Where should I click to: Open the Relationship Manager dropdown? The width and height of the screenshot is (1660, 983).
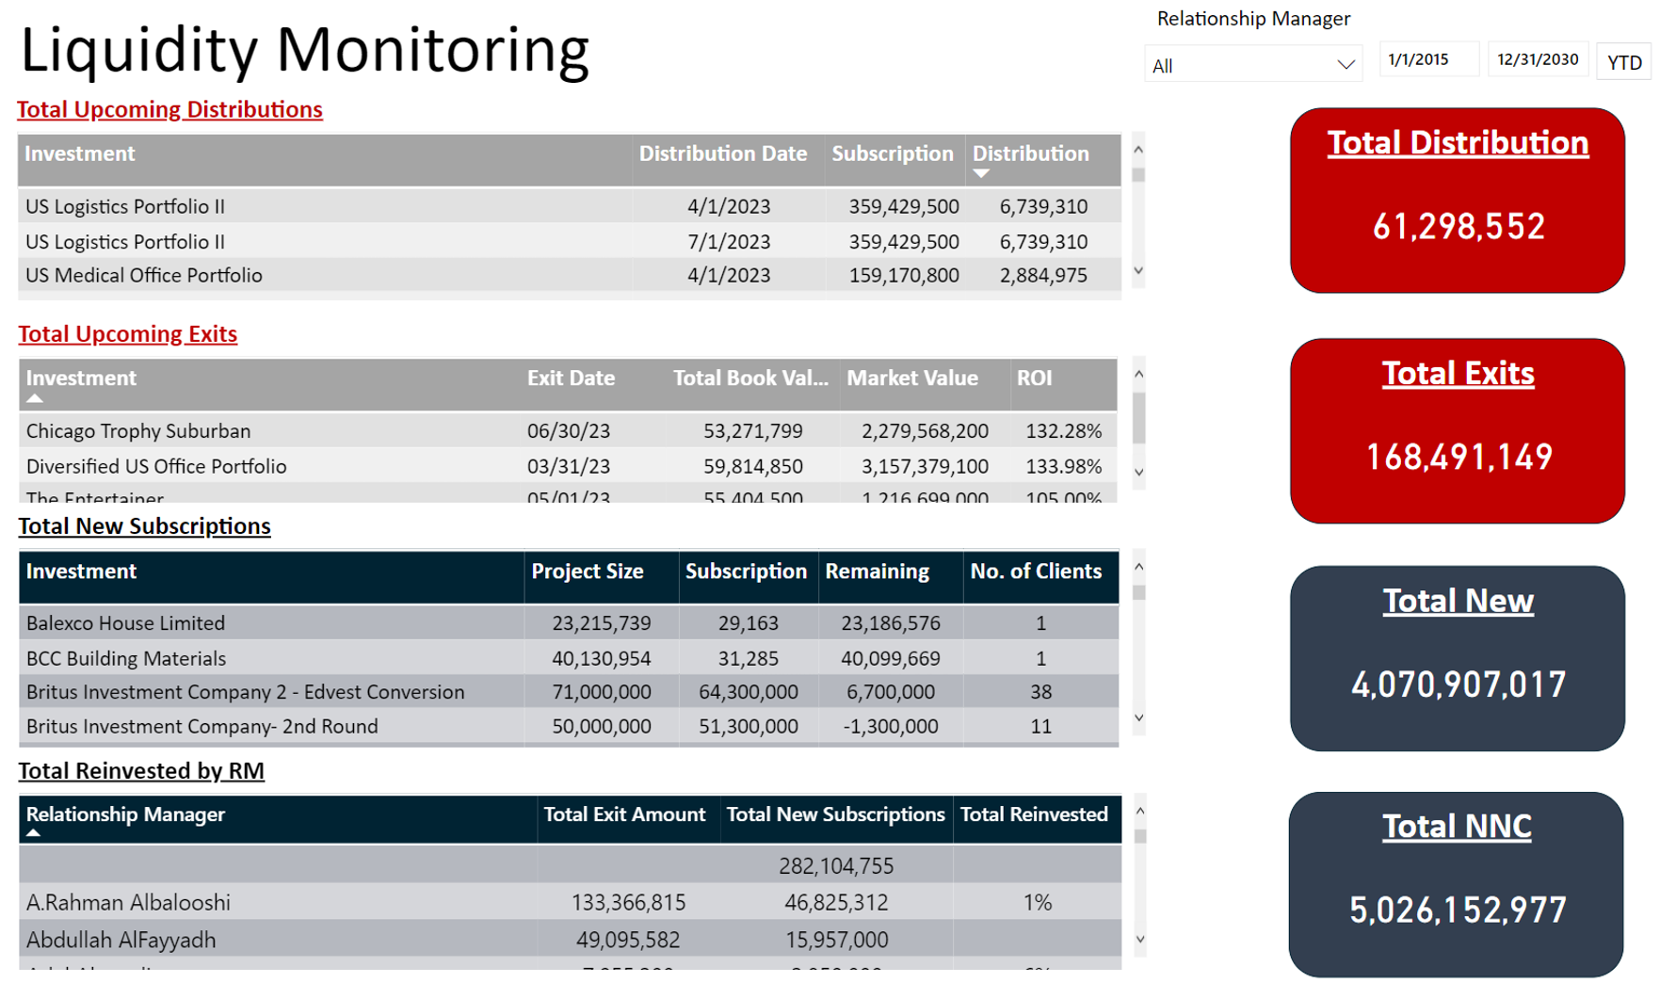pos(1252,65)
